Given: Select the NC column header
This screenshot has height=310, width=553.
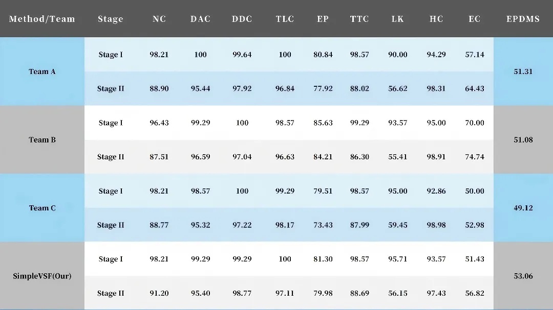Looking at the screenshot, I should click(159, 19).
